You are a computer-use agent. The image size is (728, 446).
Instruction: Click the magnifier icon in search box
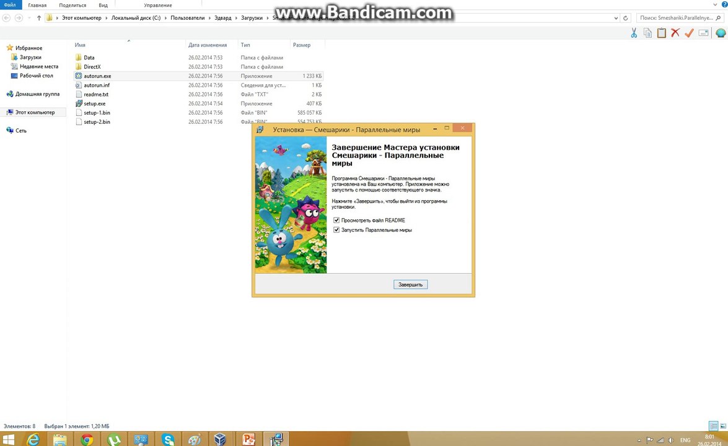(718, 18)
